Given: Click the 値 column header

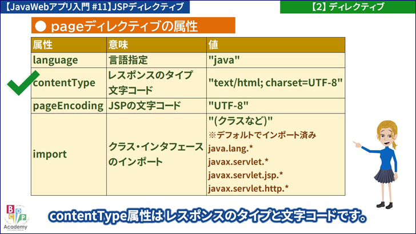Looking at the screenshot, I should [x=213, y=45].
